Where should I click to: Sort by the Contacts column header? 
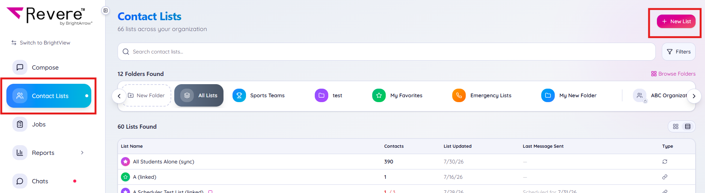(x=394, y=146)
